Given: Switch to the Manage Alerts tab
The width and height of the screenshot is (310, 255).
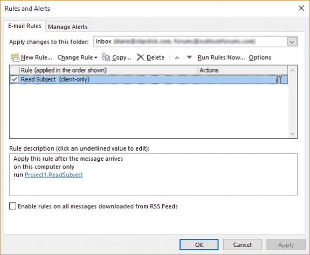Looking at the screenshot, I should [x=67, y=27].
